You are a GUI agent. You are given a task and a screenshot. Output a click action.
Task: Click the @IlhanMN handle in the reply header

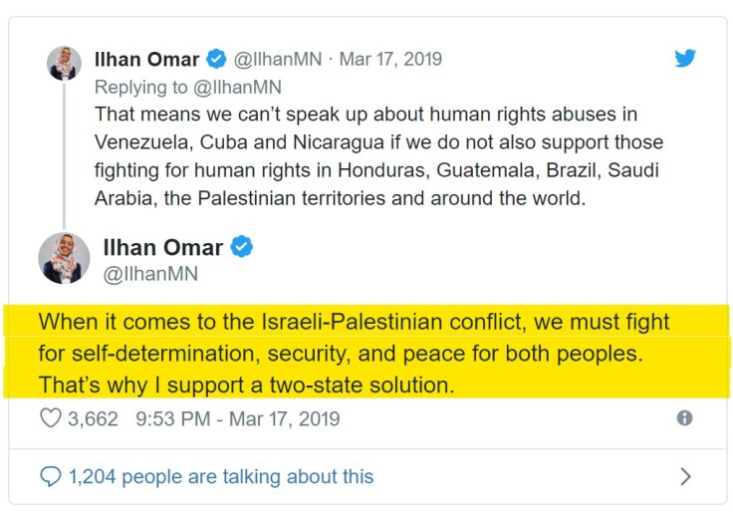pos(276,60)
